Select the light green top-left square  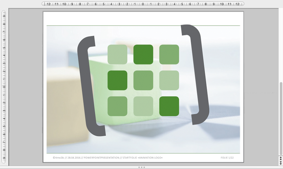tap(118, 54)
